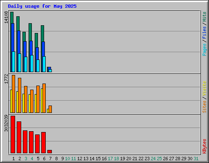Click the day 1 cyan Pages bar
Image resolution: width=209 pixels, height=163 pixels.
coord(13,62)
